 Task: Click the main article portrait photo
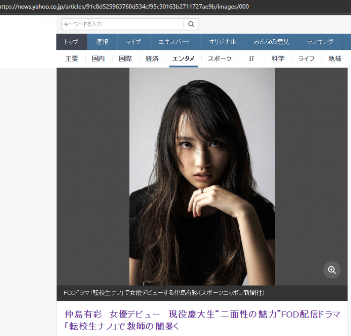tap(202, 176)
